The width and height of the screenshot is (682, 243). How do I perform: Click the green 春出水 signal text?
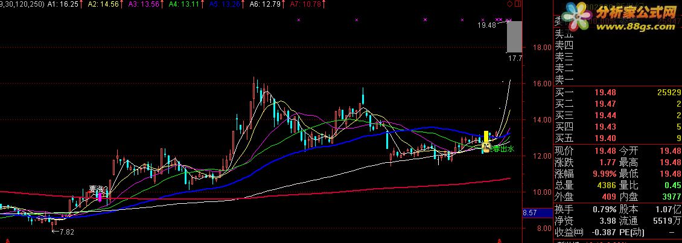[x=503, y=149]
